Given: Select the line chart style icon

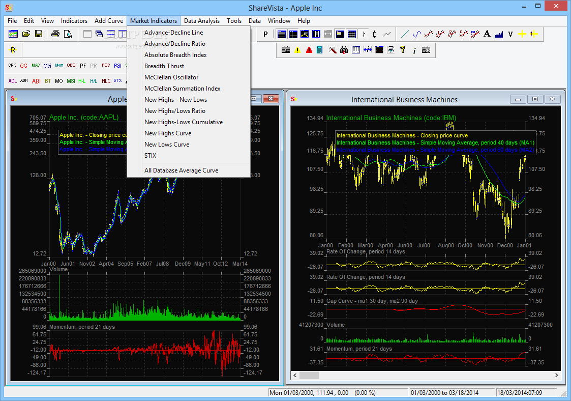Looking at the screenshot, I should (387, 34).
